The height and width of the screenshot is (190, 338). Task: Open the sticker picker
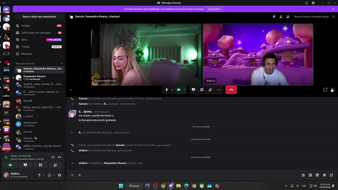317,175
